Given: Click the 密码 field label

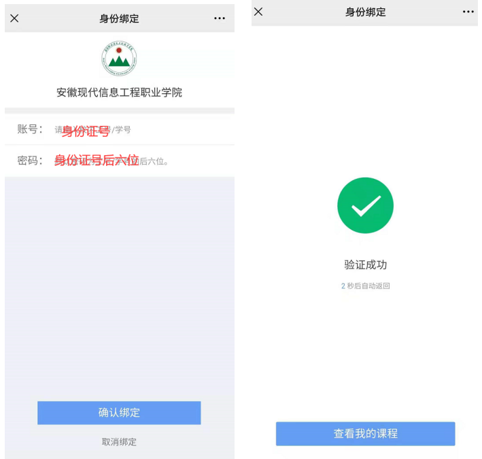Looking at the screenshot, I should click(x=29, y=160).
